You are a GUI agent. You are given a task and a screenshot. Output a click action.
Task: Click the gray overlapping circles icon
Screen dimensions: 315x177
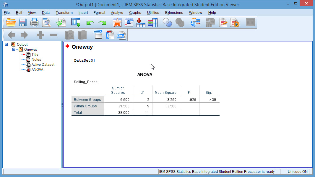click(180, 22)
